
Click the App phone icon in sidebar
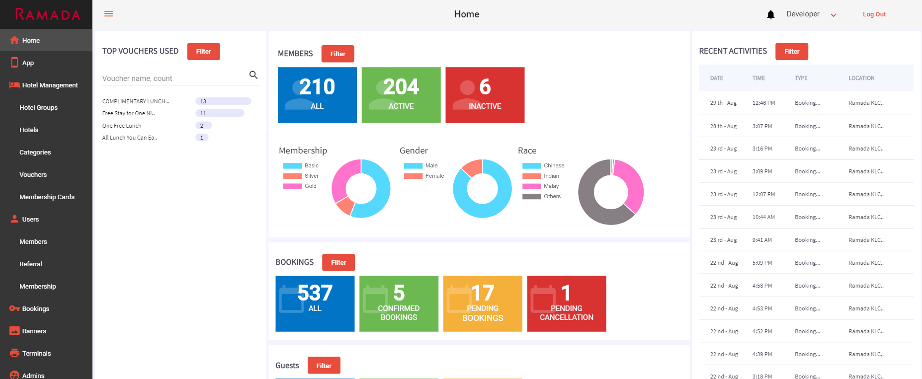pyautogui.click(x=15, y=63)
